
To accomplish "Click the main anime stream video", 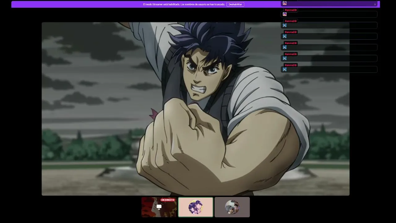I will (x=196, y=109).
